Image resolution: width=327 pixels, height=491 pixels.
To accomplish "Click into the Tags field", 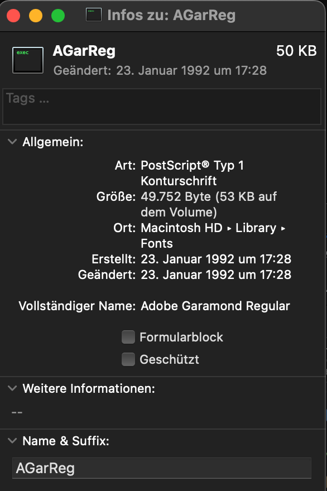I will click(162, 107).
